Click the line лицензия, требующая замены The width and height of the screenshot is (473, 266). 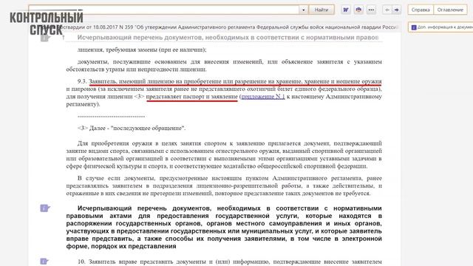(x=142, y=50)
